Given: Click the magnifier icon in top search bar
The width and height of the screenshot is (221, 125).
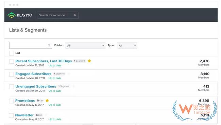Looking at the screenshot, I should pyautogui.click(x=75, y=15).
